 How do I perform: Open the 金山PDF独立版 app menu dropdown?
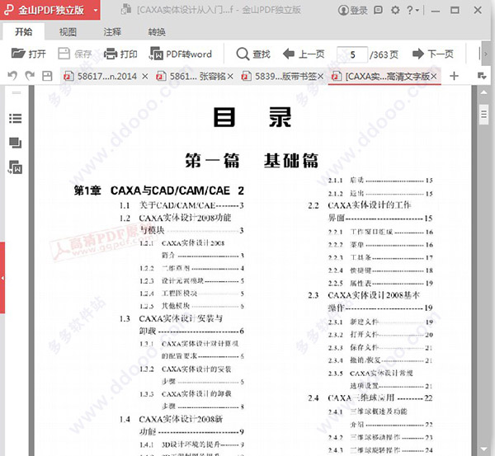pyautogui.click(x=96, y=10)
